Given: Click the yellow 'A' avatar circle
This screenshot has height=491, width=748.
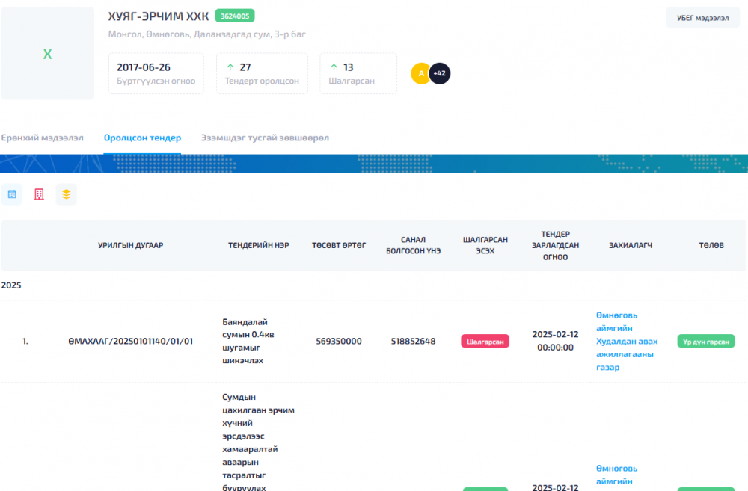Looking at the screenshot, I should coord(420,73).
